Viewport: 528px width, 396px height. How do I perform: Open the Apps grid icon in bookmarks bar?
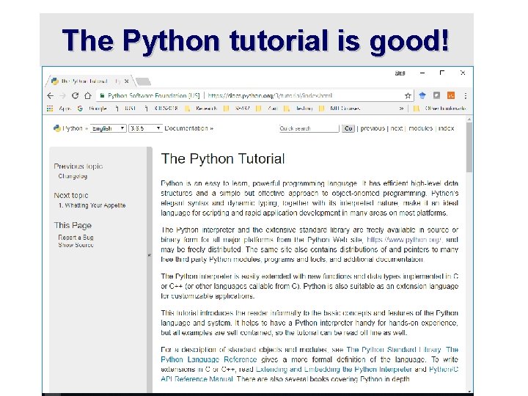50,109
